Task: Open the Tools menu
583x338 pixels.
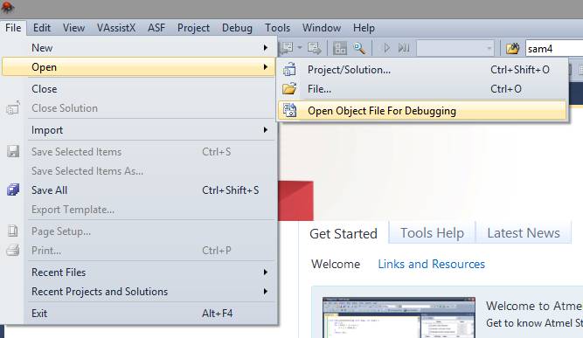Action: 277,28
